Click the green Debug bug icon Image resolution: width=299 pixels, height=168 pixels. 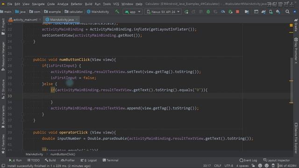click(208, 12)
